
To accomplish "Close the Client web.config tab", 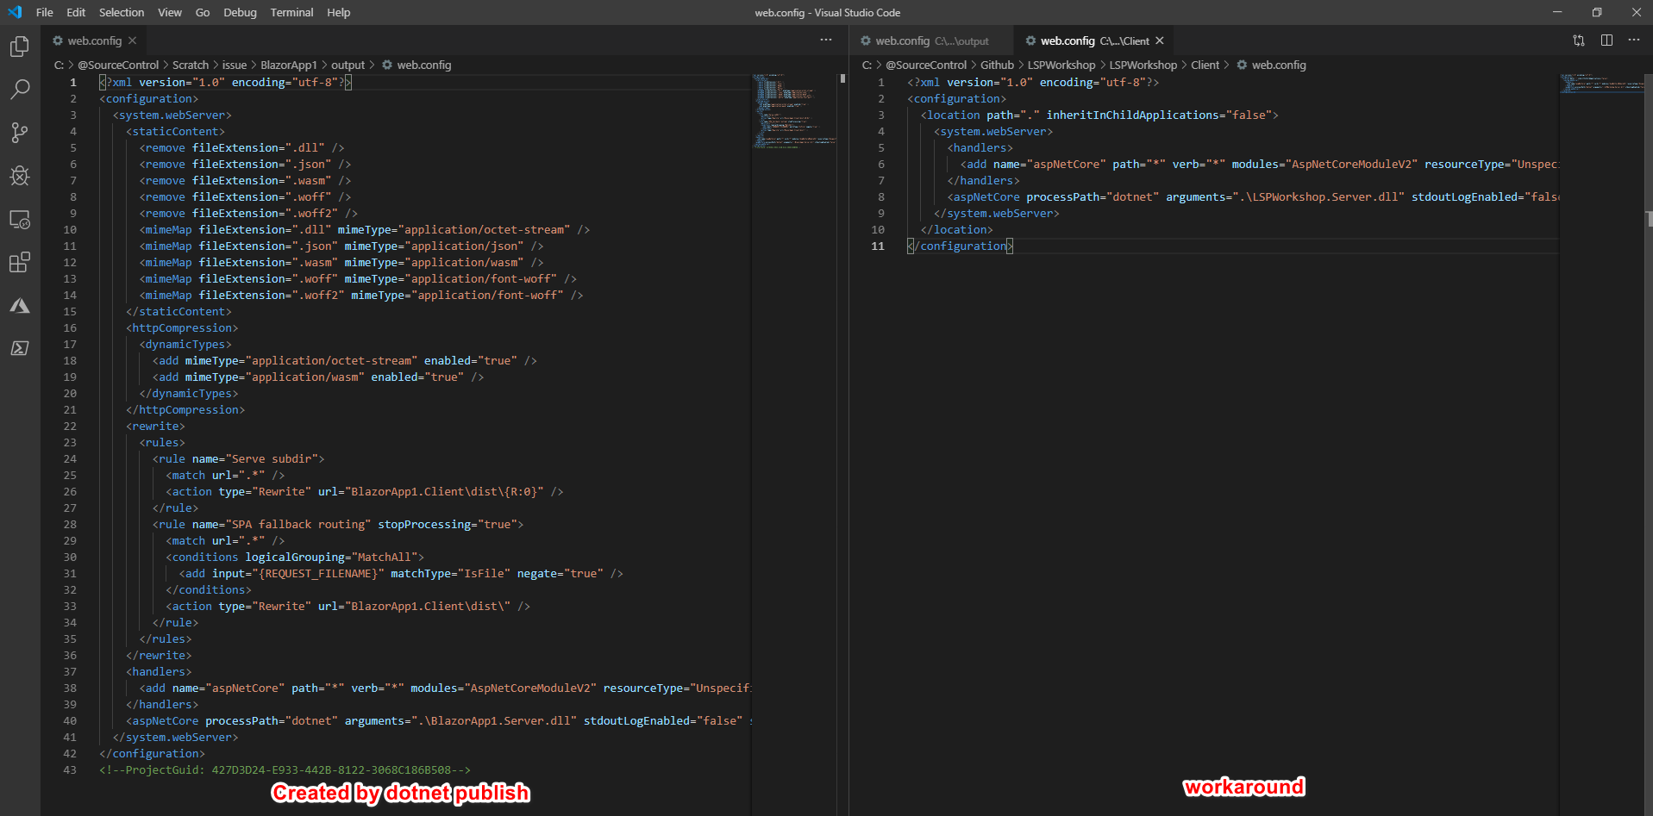I will 1160,40.
